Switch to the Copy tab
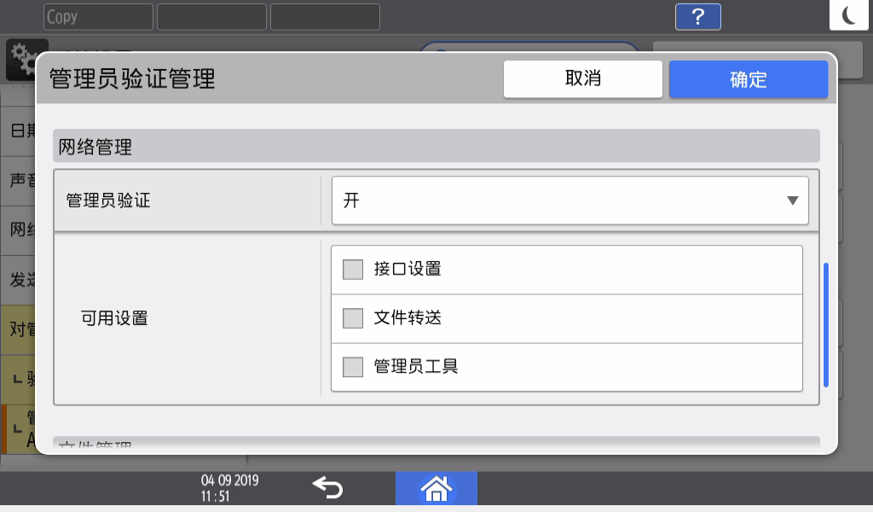 click(x=97, y=16)
